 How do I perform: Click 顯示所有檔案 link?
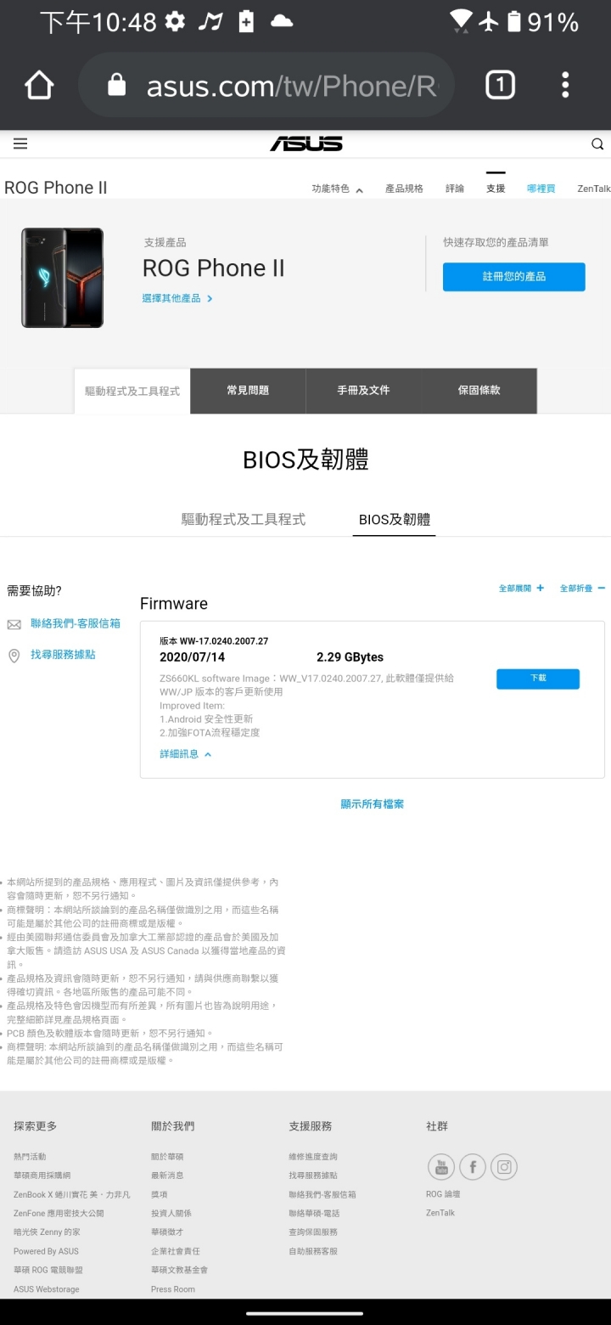pyautogui.click(x=373, y=803)
